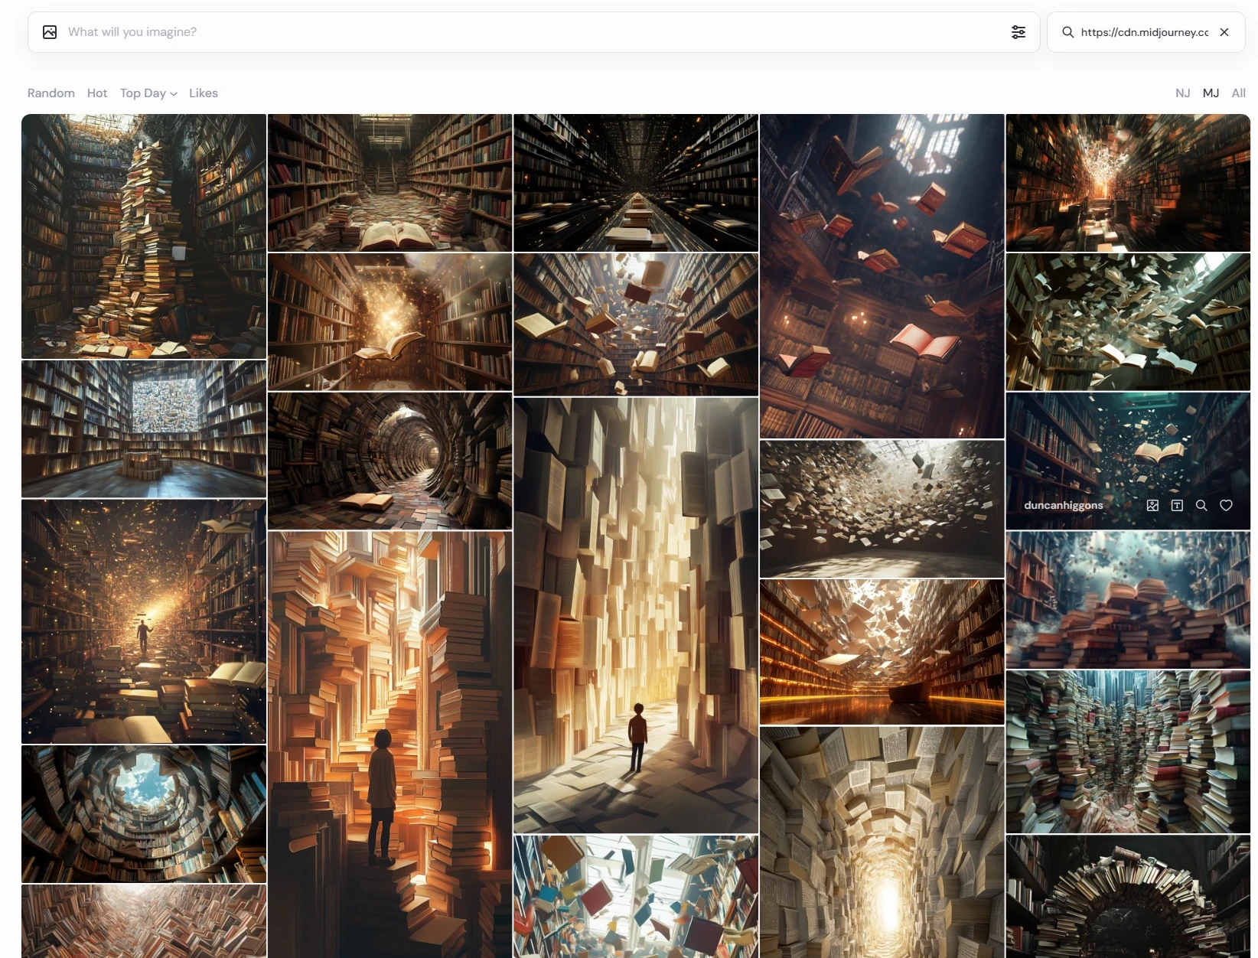Open the prompt settings sliders icon
Viewport: 1258px width, 958px height.
point(1018,32)
